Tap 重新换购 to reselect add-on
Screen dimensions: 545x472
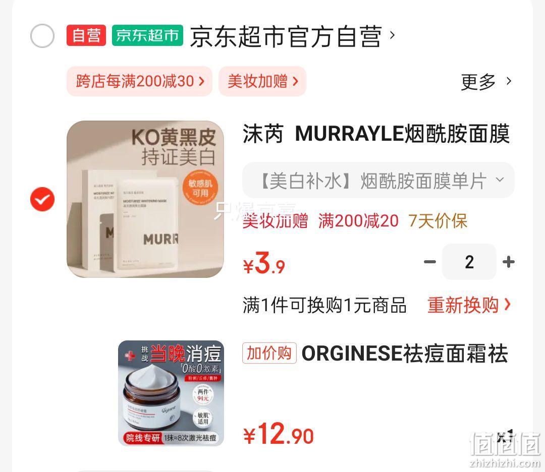tap(469, 305)
